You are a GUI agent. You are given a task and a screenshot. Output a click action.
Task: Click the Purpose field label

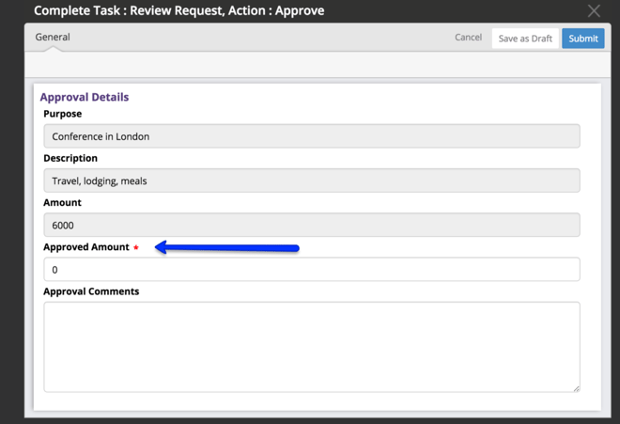pyautogui.click(x=63, y=114)
